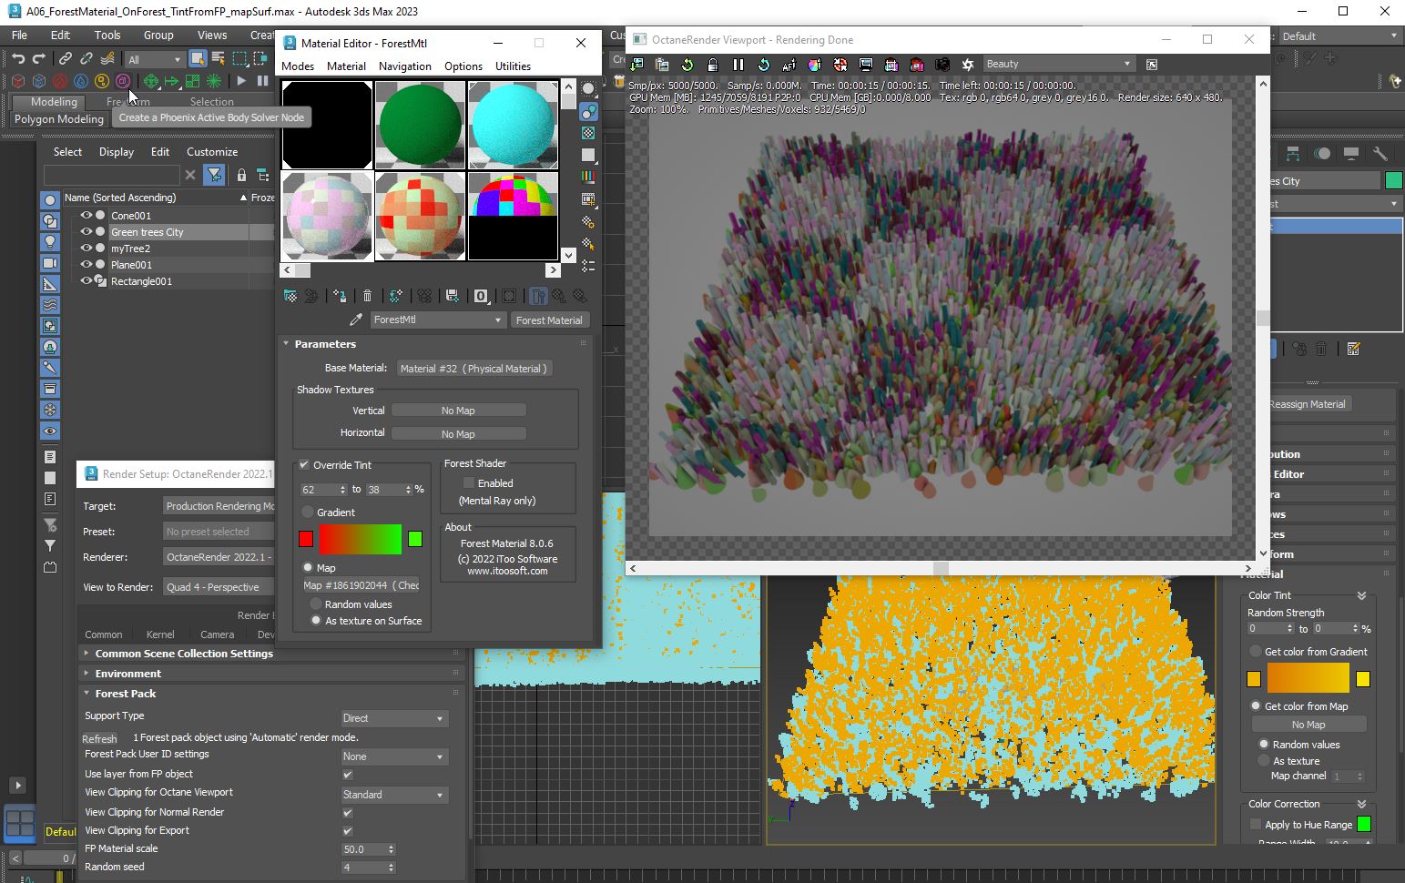Click the Vertical shadow texture No Map button
1405x883 pixels.
tap(458, 411)
